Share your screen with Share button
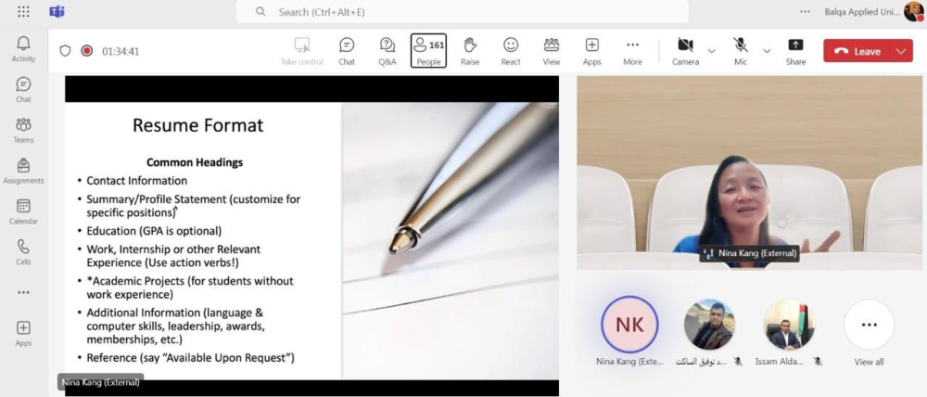 coord(795,50)
